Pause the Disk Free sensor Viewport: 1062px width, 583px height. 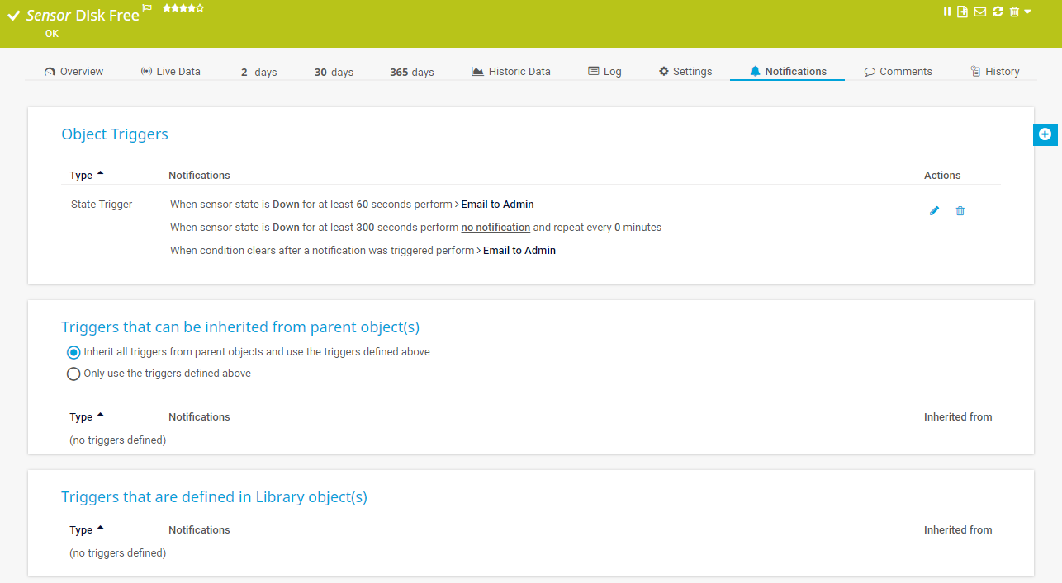click(x=947, y=12)
